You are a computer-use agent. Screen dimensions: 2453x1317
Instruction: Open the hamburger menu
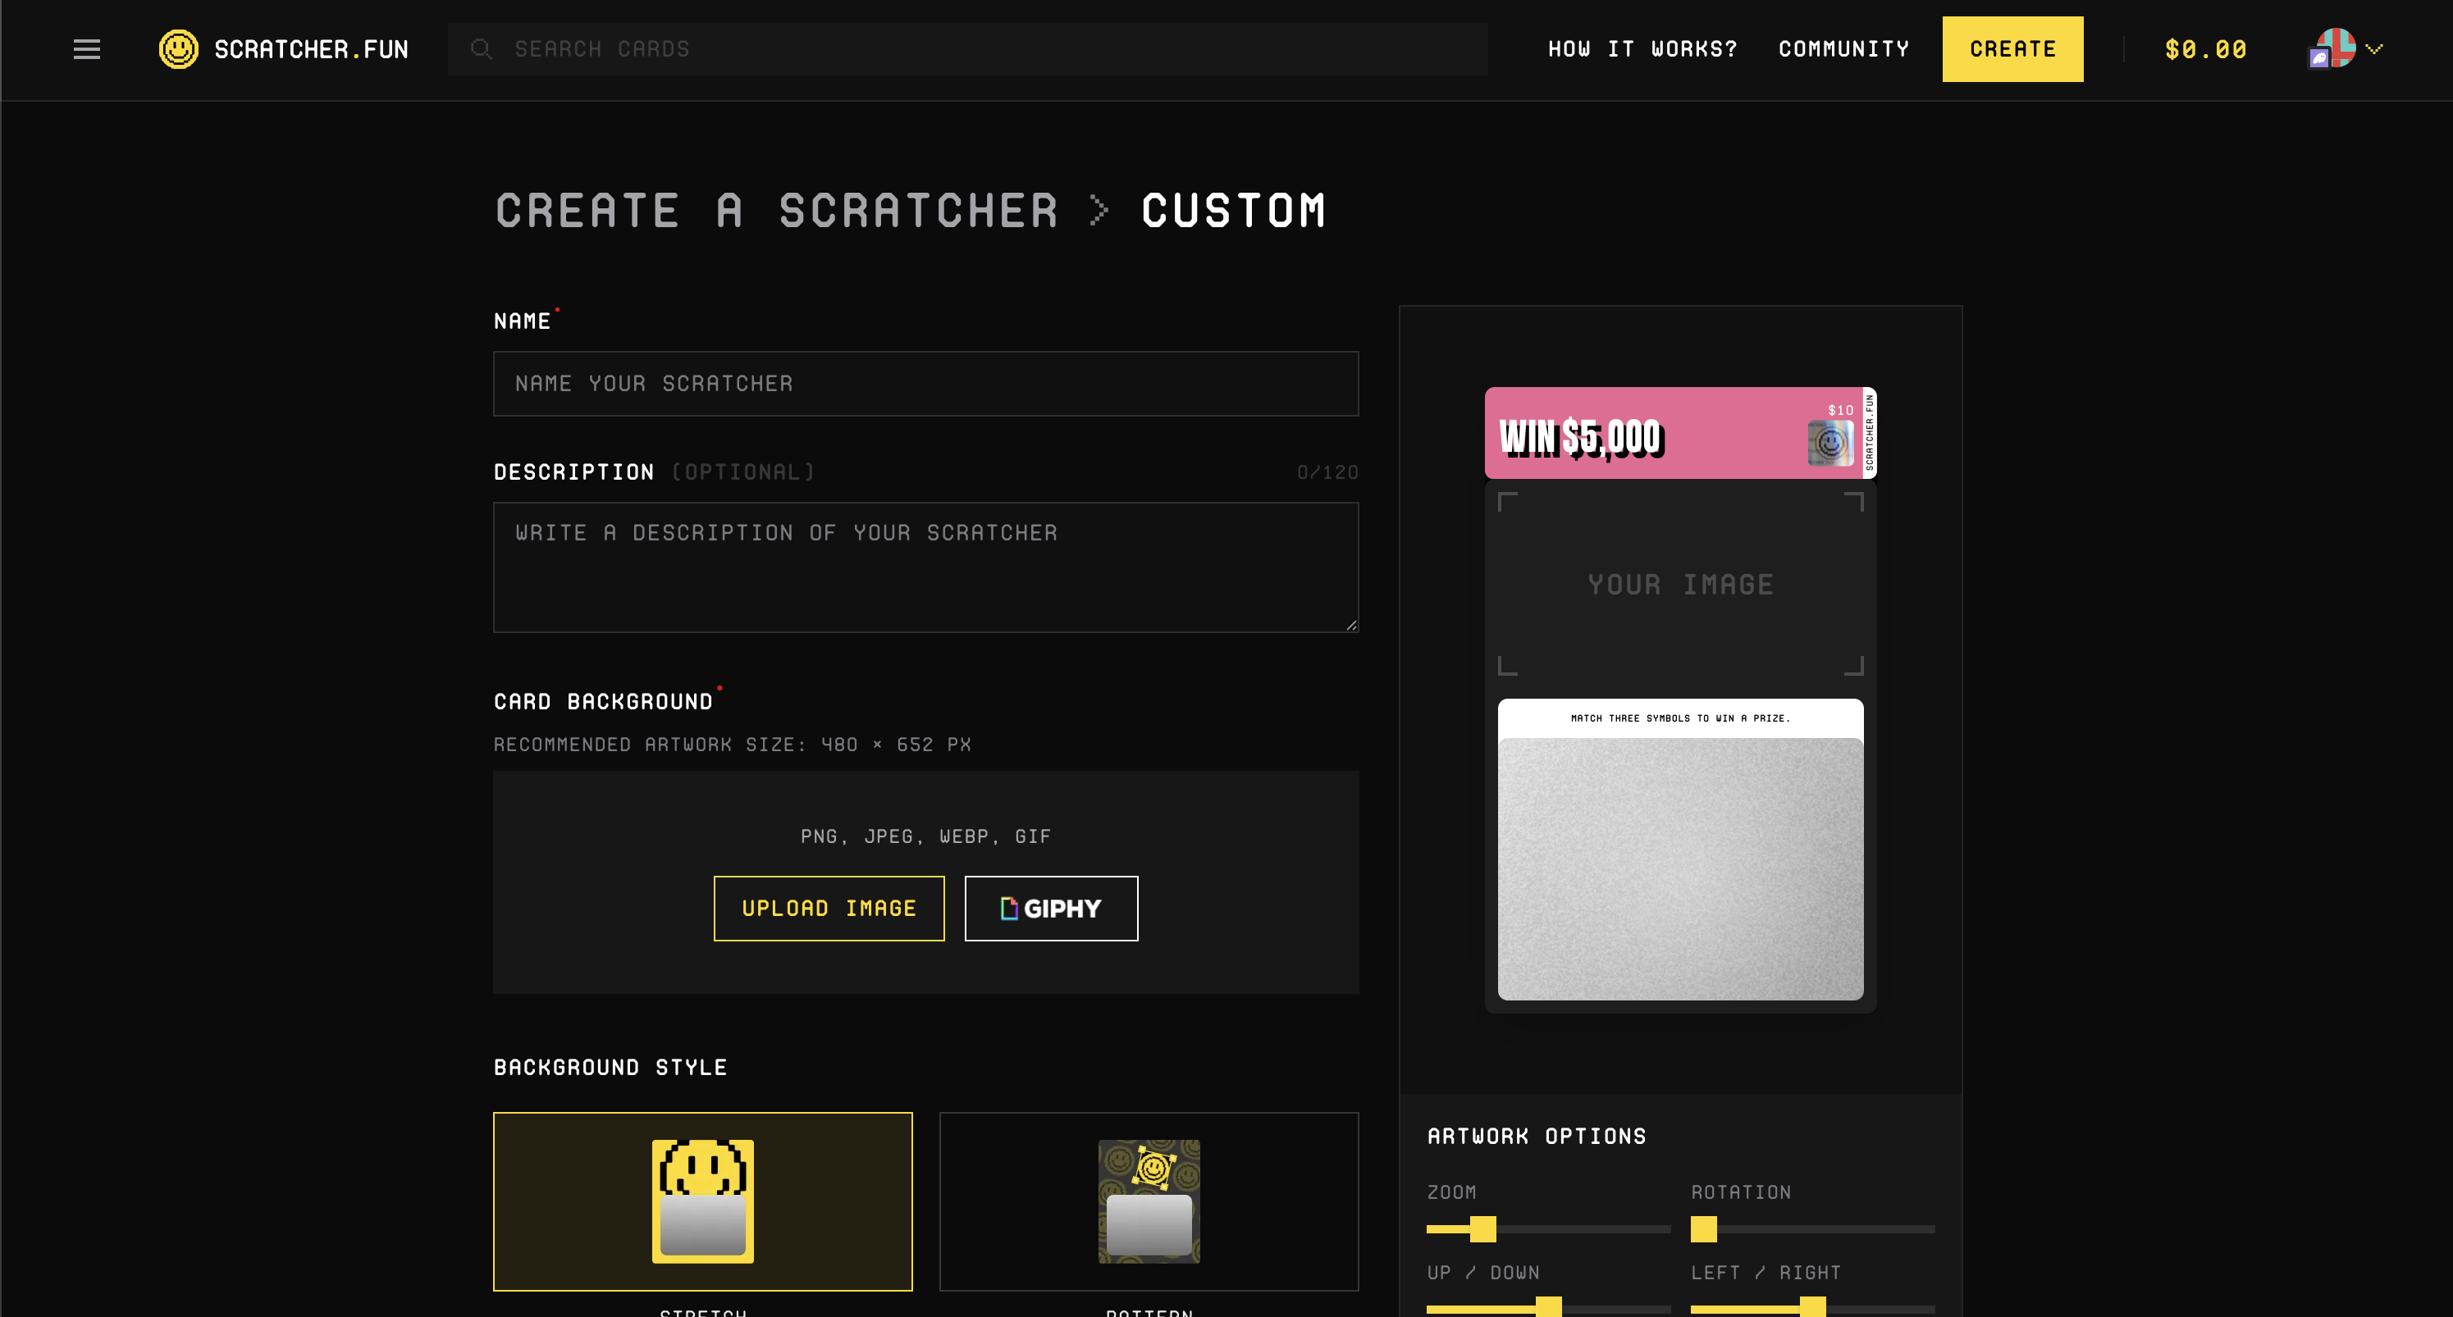(x=87, y=49)
